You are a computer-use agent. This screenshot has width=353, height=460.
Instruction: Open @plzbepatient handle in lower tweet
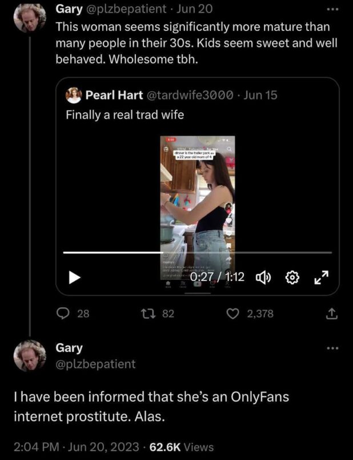pos(95,363)
